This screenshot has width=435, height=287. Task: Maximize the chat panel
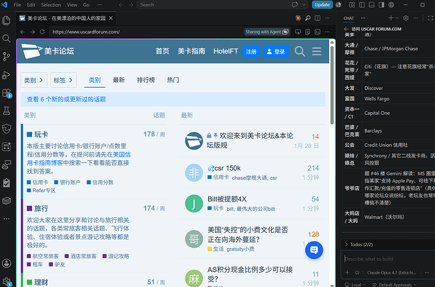(x=431, y=18)
